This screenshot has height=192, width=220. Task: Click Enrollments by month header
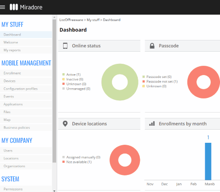[x=182, y=124]
